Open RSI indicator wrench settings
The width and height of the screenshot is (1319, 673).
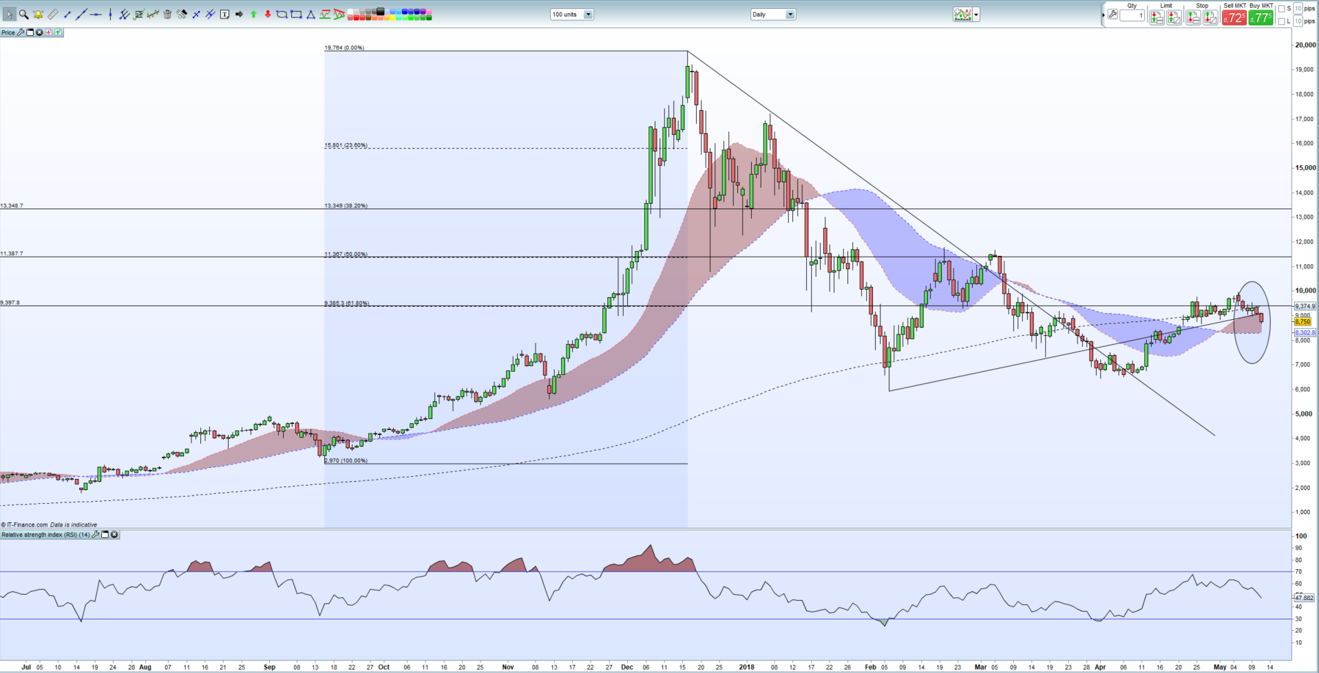tap(96, 535)
